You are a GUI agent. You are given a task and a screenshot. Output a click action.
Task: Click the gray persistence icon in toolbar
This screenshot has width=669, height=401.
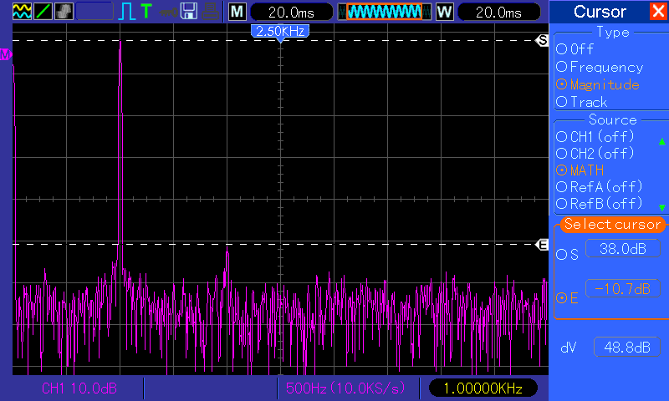coord(64,12)
